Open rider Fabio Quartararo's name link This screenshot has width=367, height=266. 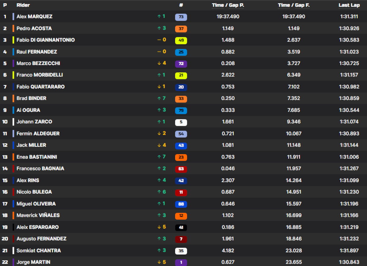pos(40,87)
